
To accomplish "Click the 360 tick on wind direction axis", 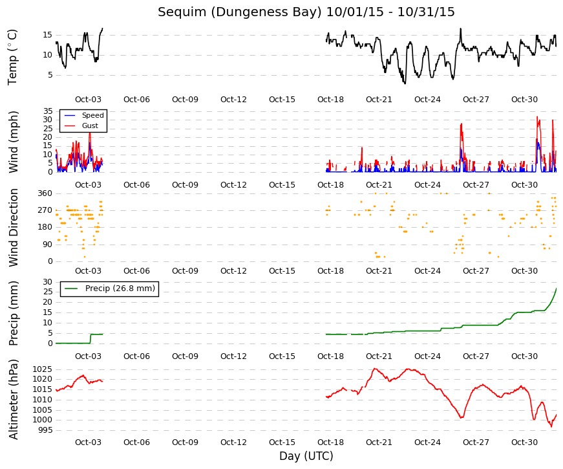I will tap(45, 193).
